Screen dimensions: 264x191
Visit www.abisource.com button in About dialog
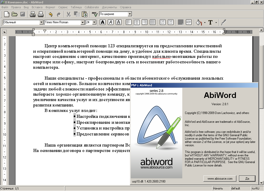[220, 179]
